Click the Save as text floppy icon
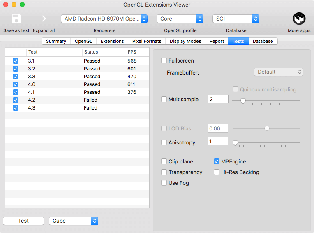The image size is (314, 233). point(16,19)
